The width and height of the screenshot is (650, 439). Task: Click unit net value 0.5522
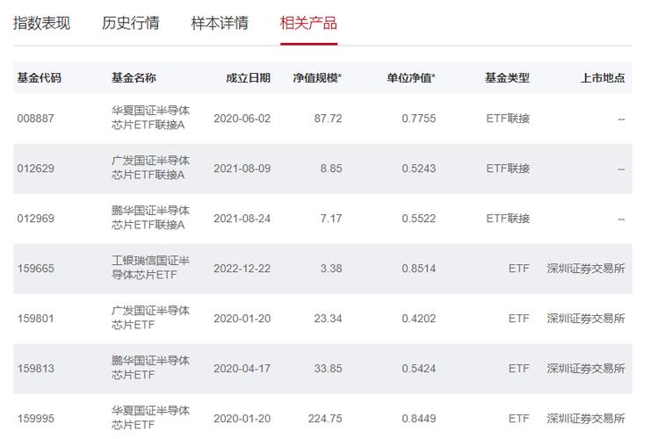click(419, 219)
